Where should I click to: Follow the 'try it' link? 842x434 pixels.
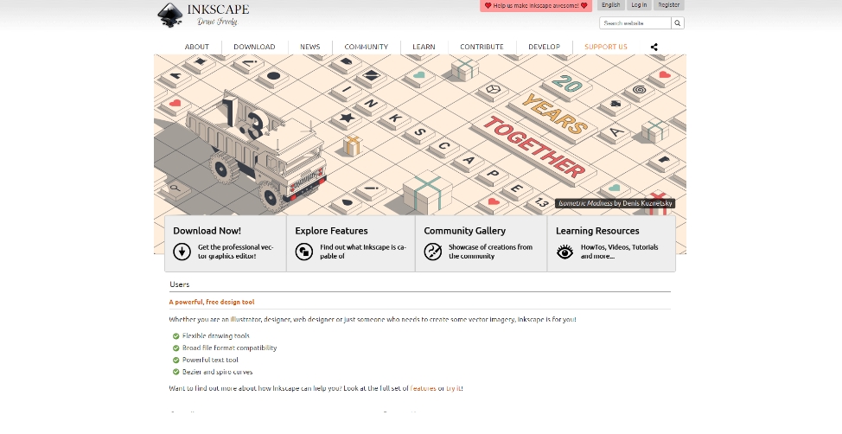pos(453,388)
